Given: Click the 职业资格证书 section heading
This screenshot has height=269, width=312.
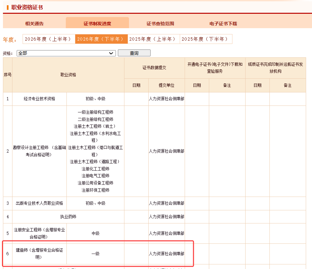Looking at the screenshot, I should [27, 7].
